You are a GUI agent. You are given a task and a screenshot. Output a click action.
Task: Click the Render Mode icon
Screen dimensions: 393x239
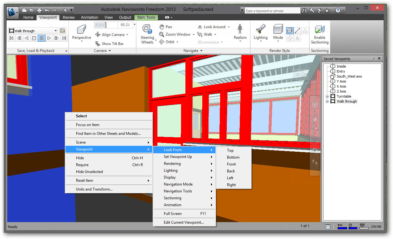(x=278, y=30)
